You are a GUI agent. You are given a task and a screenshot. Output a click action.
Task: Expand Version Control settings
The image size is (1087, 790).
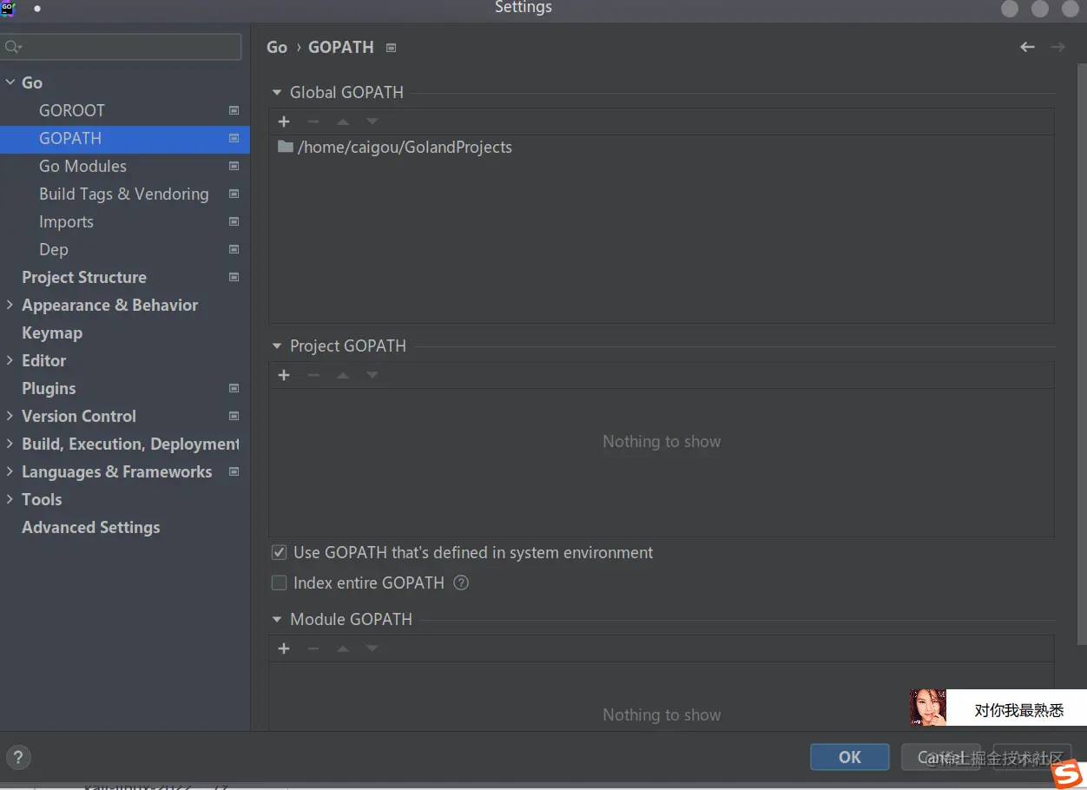(10, 416)
